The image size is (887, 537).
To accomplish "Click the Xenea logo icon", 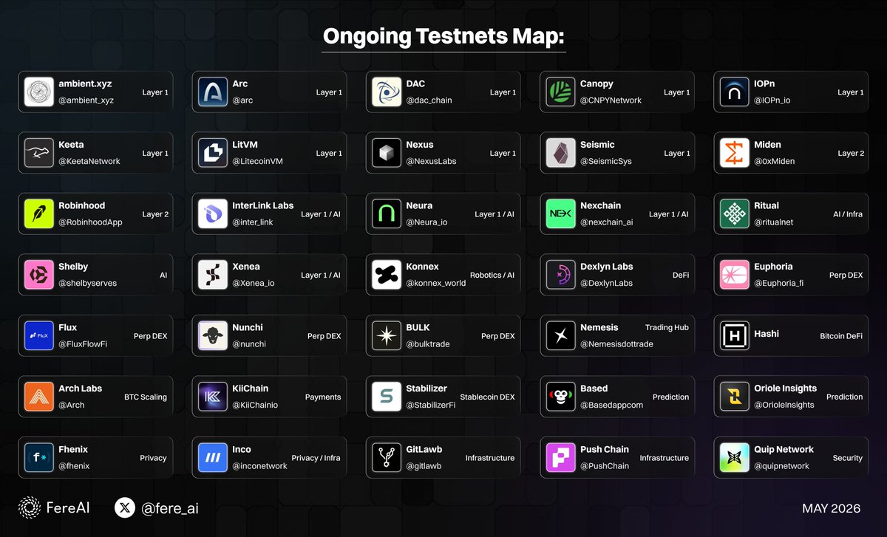I will click(213, 275).
